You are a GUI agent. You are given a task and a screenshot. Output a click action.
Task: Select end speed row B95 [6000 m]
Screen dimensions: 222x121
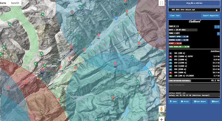[x=194, y=73]
